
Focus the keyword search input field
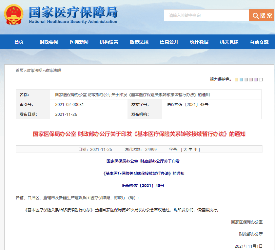[206, 15]
